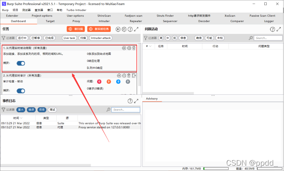The image size is (284, 171).
Task: Expand the 事件日志 panel
Action: click(136, 101)
